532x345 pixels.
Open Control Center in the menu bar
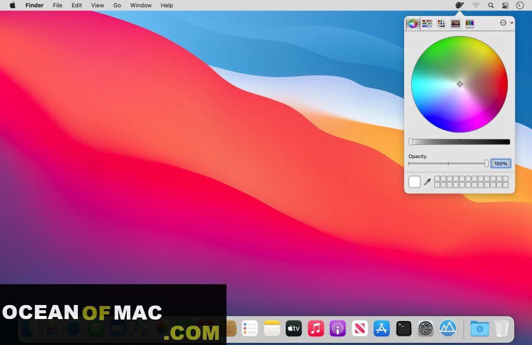click(x=505, y=5)
